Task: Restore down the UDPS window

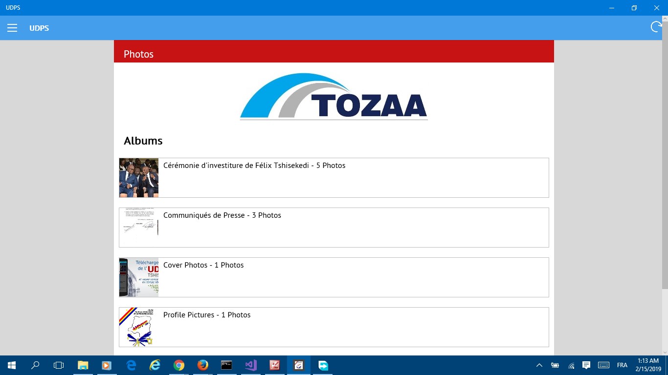Action: tap(634, 8)
